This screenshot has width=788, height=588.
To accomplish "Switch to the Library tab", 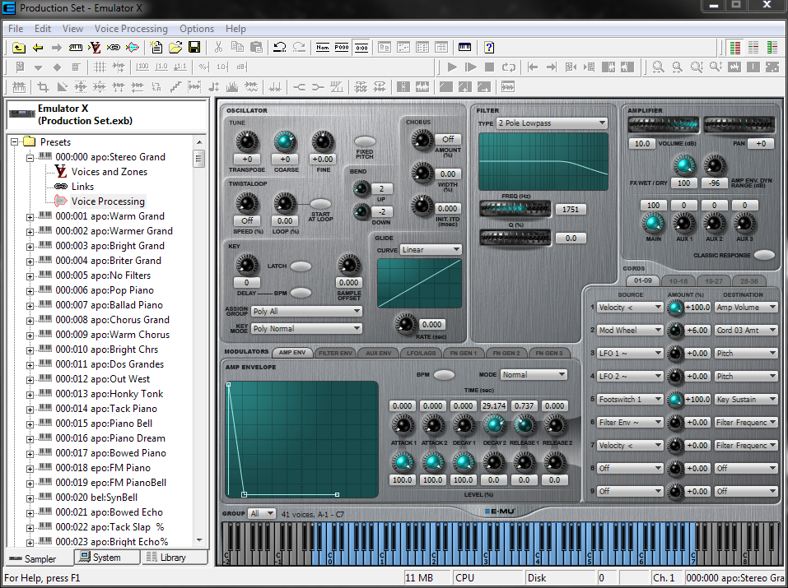I will click(x=173, y=558).
